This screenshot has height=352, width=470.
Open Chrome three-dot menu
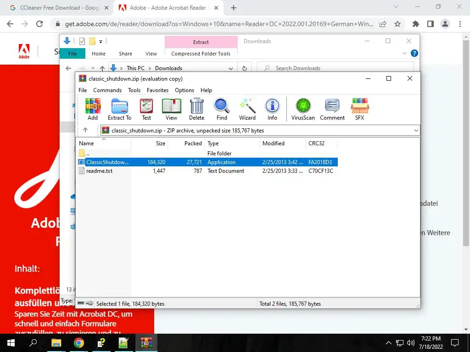(460, 24)
